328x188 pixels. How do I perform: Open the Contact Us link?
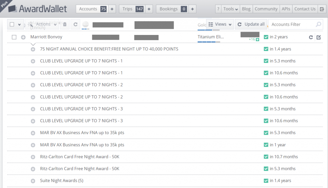click(x=305, y=9)
